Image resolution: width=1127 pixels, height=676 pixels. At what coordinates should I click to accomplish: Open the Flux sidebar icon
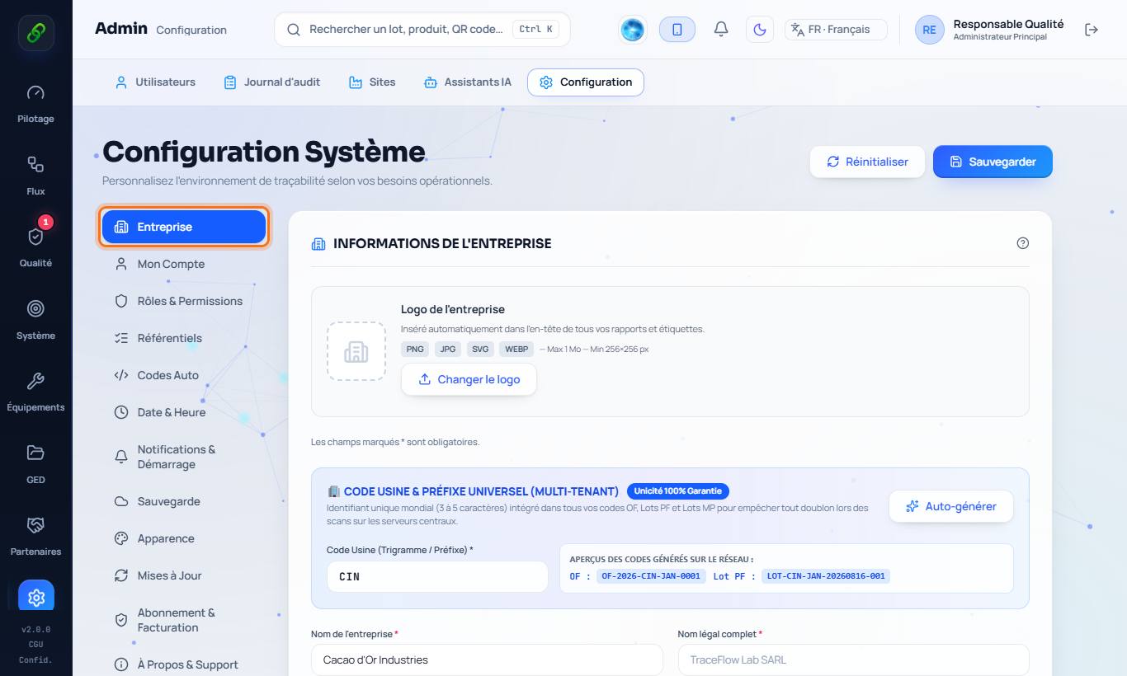pyautogui.click(x=35, y=165)
